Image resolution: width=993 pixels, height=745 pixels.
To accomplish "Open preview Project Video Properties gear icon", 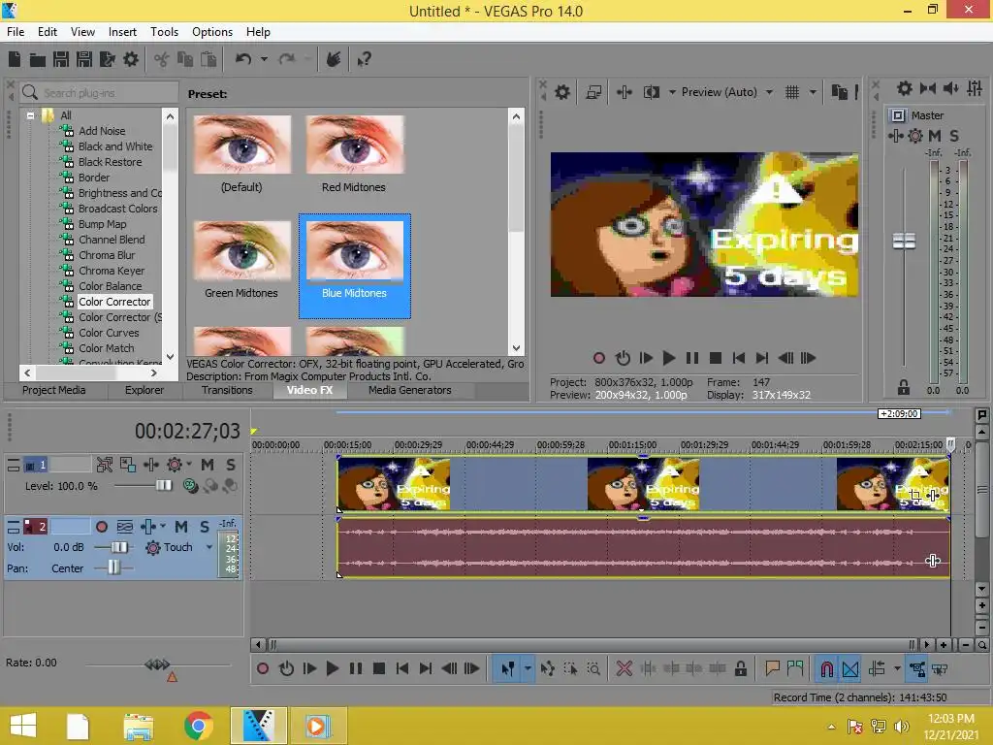I will (561, 92).
